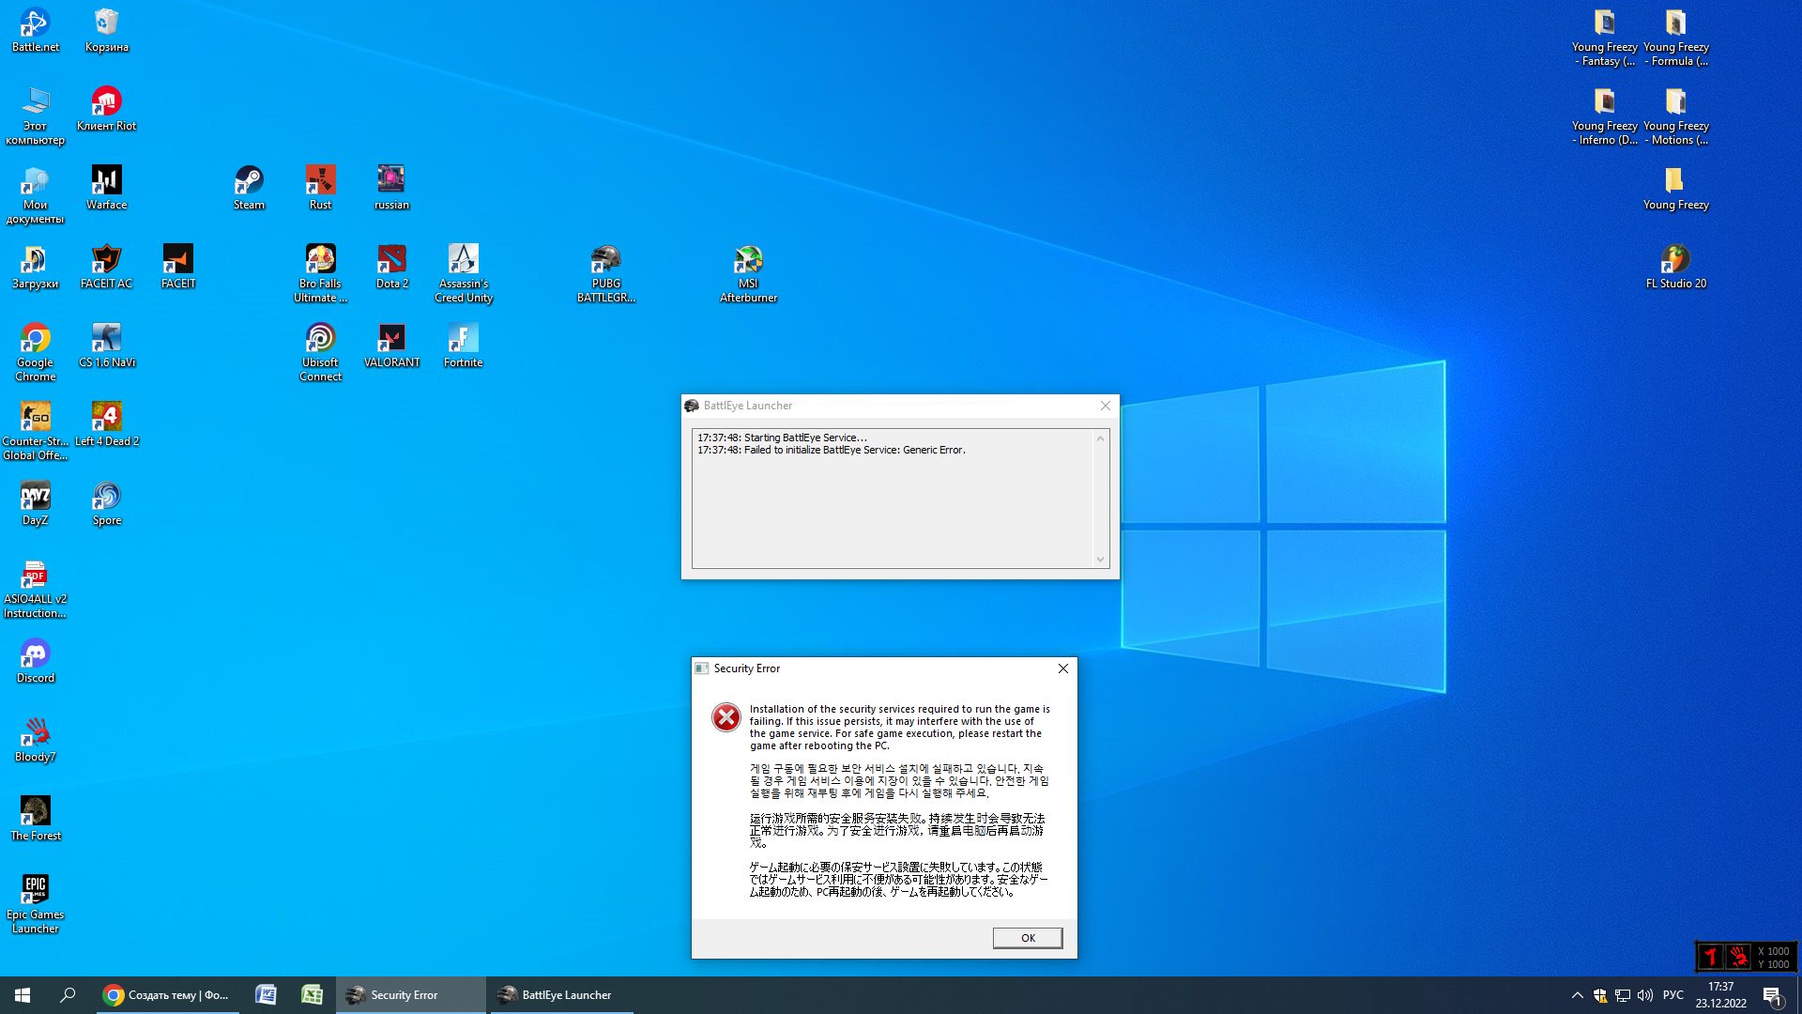
Task: Select the MSI Afterburner icon
Action: click(x=748, y=273)
